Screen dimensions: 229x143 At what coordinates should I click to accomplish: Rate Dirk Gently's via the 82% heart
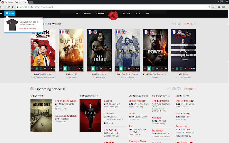click(52, 68)
